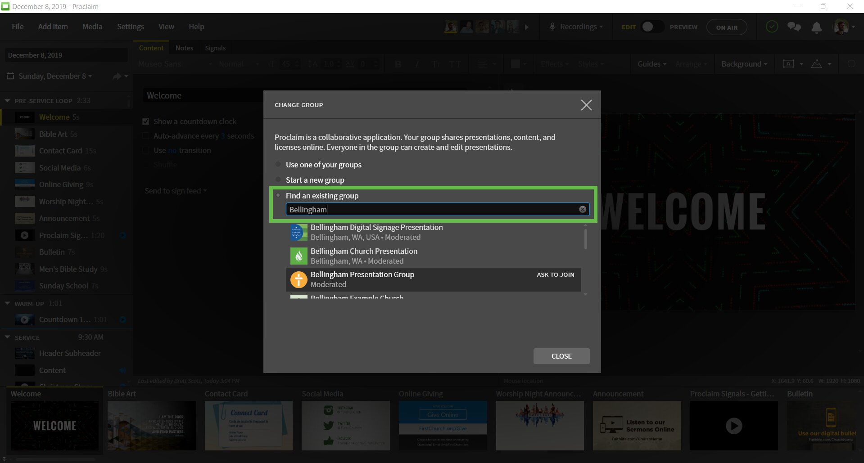Open the View menu
The height and width of the screenshot is (463, 864).
tap(166, 27)
